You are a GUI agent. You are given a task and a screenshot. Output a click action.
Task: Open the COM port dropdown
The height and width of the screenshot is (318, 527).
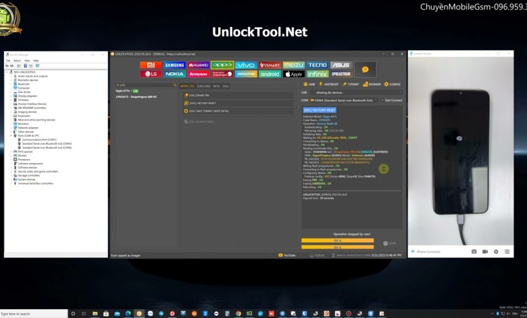pos(343,100)
